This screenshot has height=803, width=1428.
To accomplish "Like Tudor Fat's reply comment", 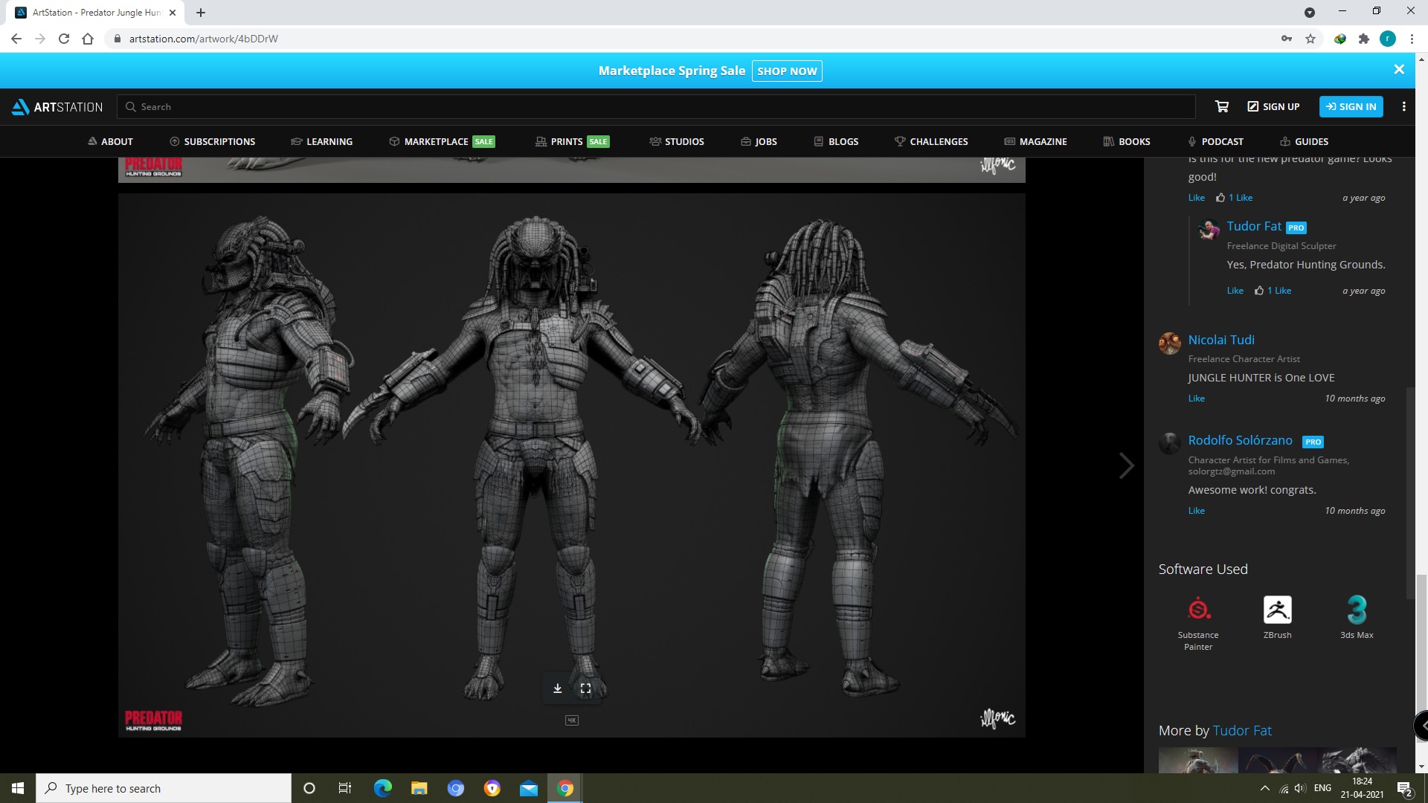I will point(1235,291).
